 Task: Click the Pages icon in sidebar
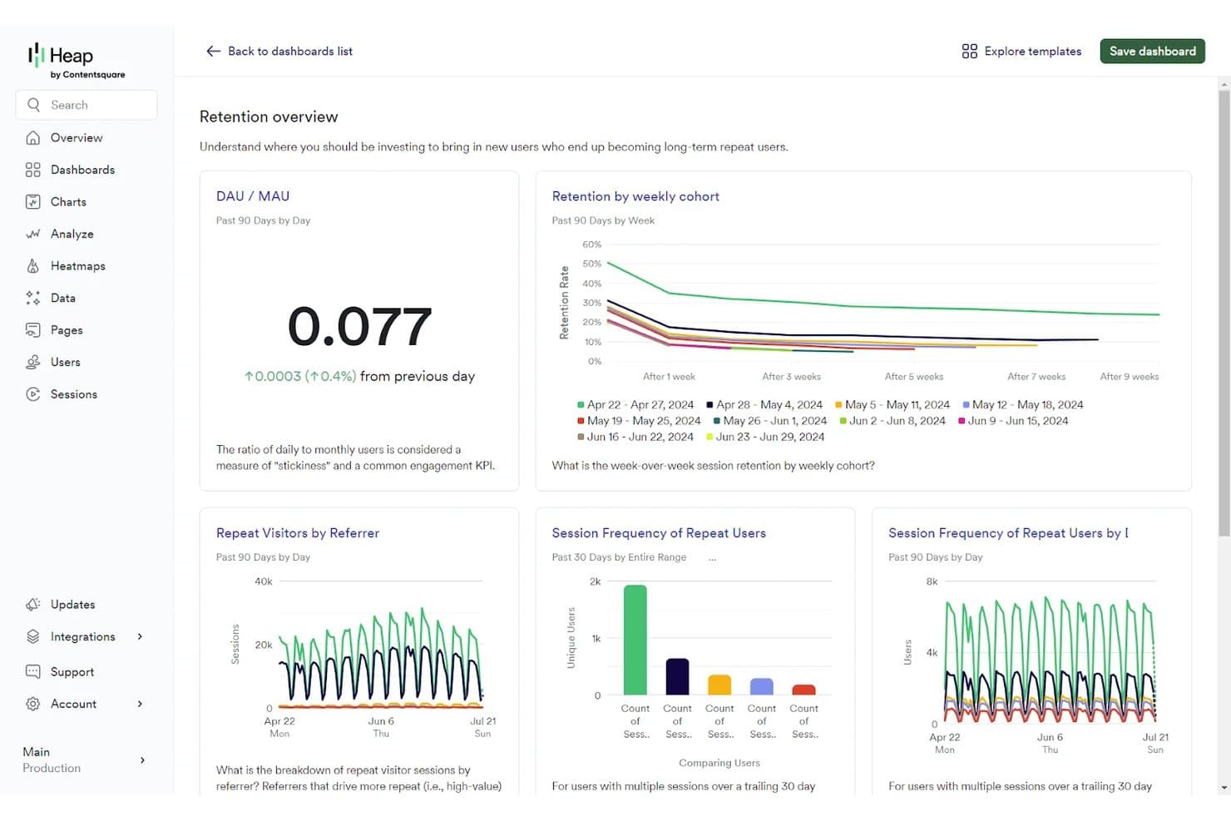click(x=33, y=330)
